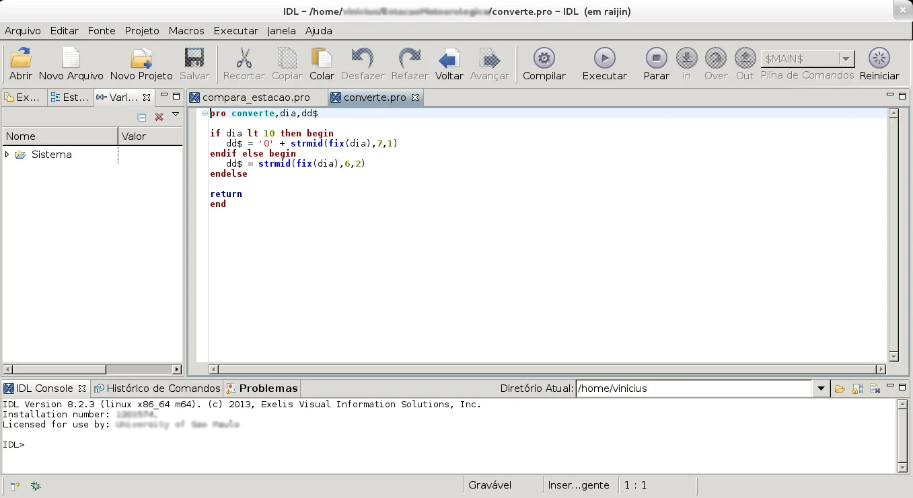This screenshot has height=498, width=913.
Task: Click the red X remove icon in Variables panel
Action: click(x=159, y=117)
